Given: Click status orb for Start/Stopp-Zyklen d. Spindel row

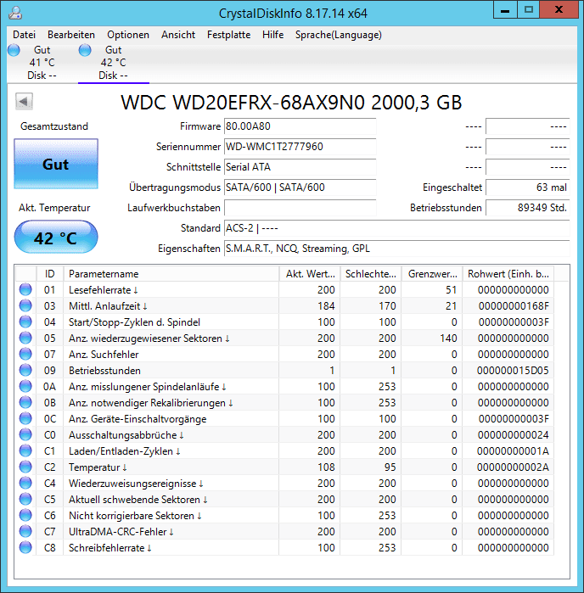Looking at the screenshot, I should (x=25, y=322).
